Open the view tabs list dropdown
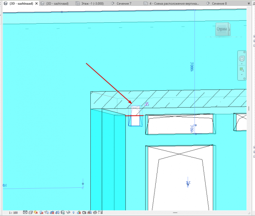The width and height of the screenshot is (255, 216). tap(249, 3)
